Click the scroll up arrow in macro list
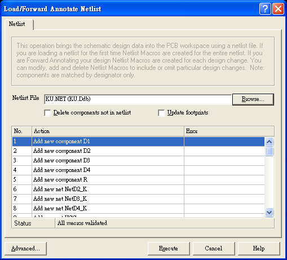The image size is (287, 260). tap(269, 142)
